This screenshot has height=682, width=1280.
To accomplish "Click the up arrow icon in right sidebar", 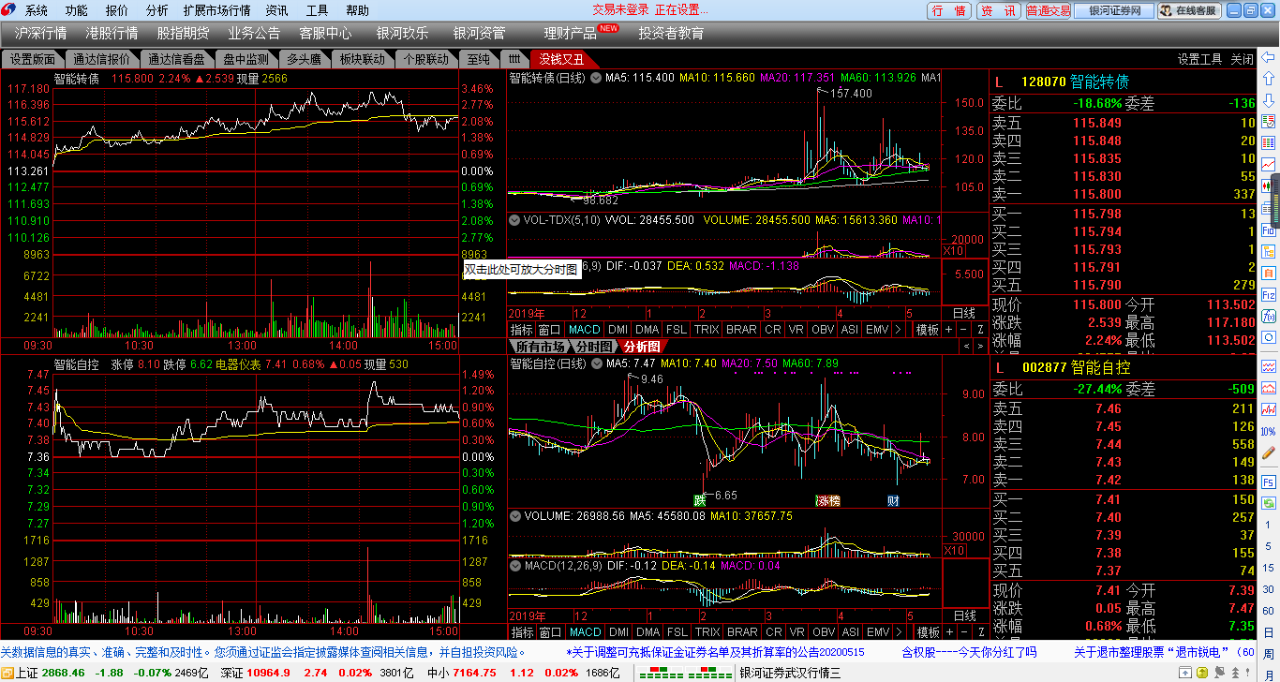I will click(x=1269, y=77).
